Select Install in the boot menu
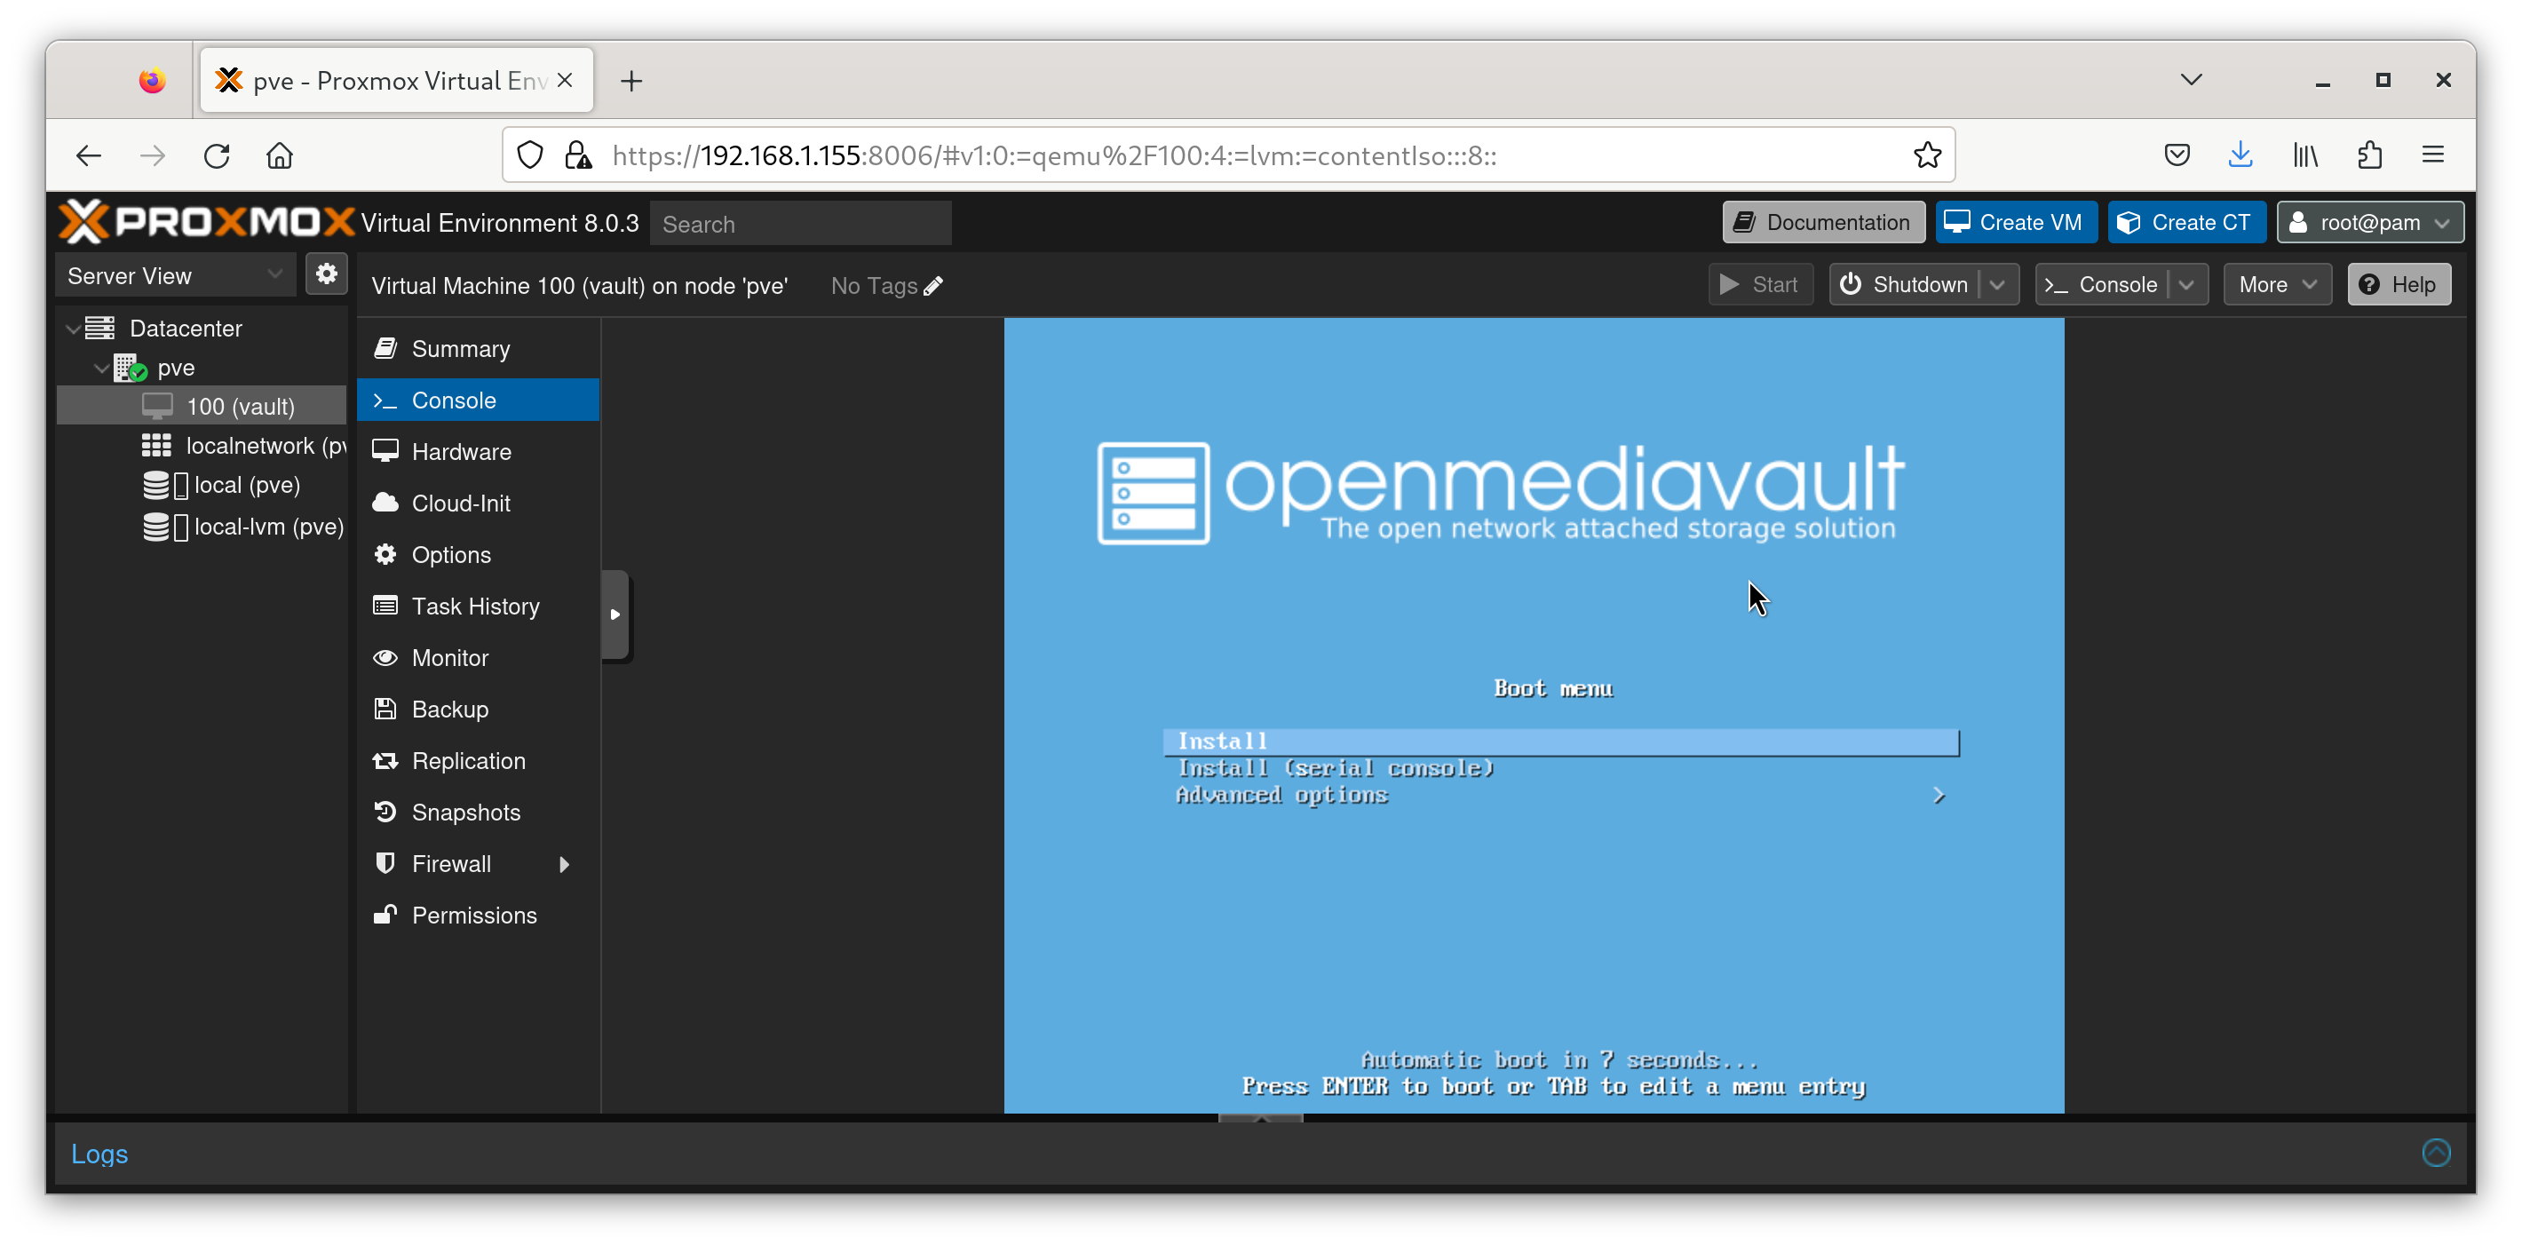2522x1245 pixels. [x=1560, y=741]
